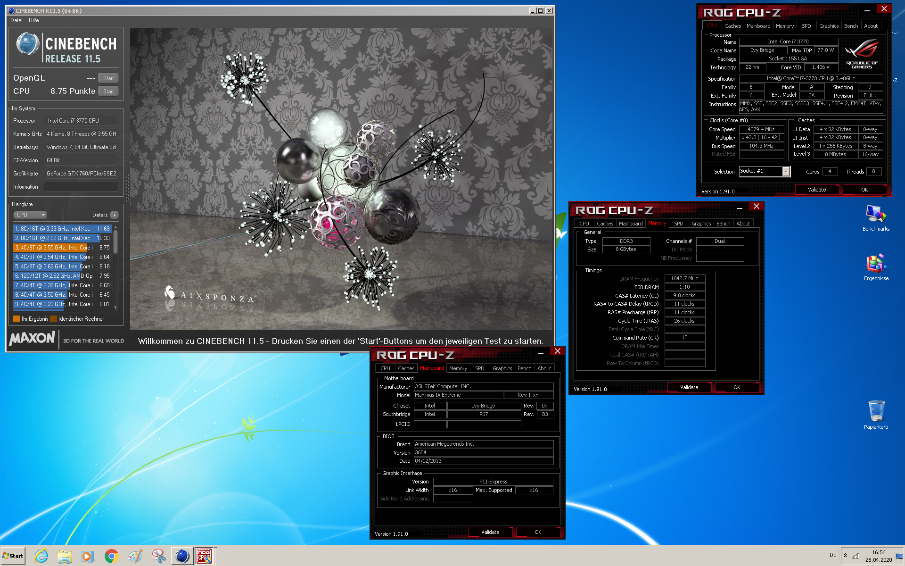
Task: Switch to ROG CPU-Z taskbar icon
Action: pyautogui.click(x=204, y=556)
